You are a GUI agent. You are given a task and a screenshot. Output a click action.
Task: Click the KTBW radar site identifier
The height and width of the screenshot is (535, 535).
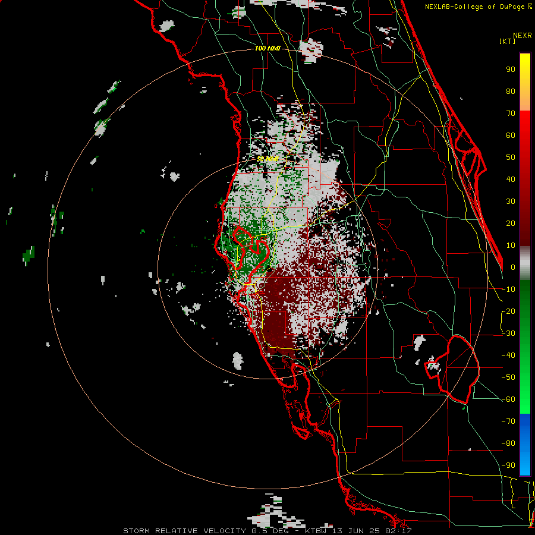click(x=315, y=531)
